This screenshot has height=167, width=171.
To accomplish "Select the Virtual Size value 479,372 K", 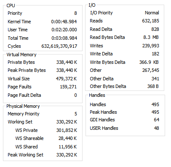I will point(67,79).
